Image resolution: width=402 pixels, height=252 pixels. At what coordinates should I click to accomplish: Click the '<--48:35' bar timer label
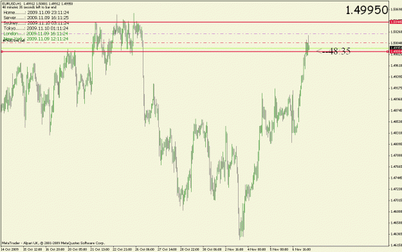point(334,51)
